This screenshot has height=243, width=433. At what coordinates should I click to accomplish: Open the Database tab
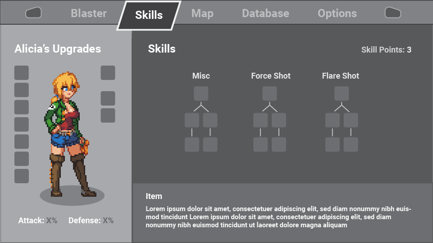265,13
